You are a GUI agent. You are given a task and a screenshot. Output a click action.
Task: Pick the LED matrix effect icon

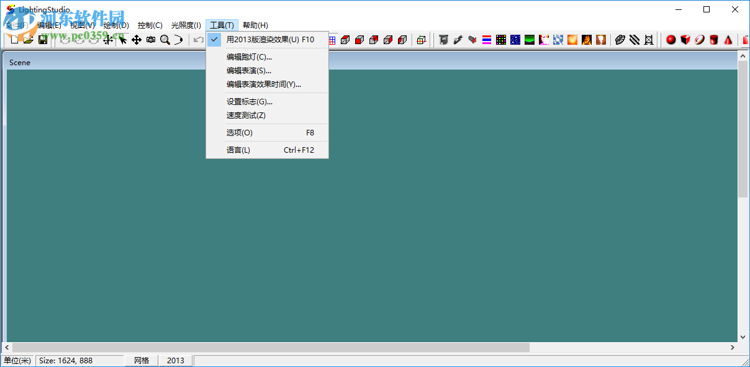[501, 40]
